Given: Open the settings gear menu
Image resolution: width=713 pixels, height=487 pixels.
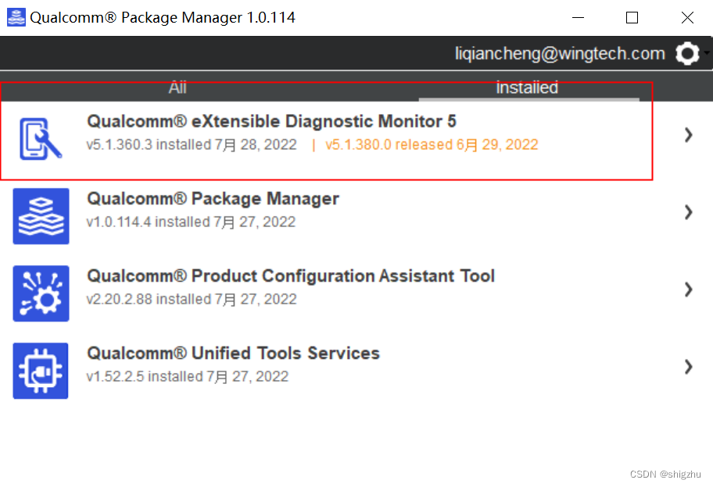Looking at the screenshot, I should [687, 53].
